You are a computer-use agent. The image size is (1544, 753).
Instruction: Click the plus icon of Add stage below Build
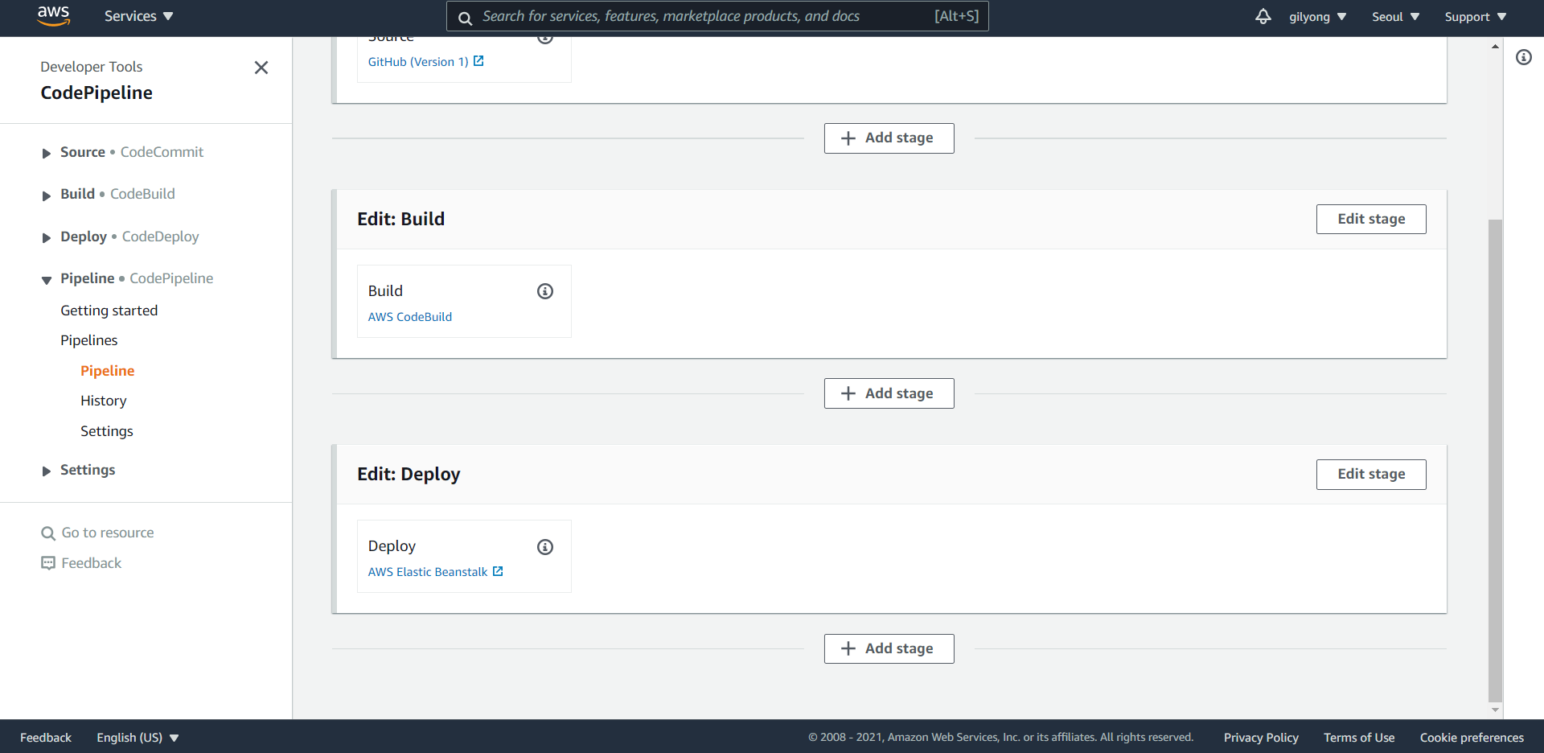pyautogui.click(x=848, y=393)
